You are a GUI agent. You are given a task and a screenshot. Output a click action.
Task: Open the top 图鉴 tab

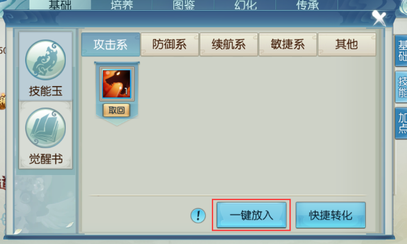[183, 5]
